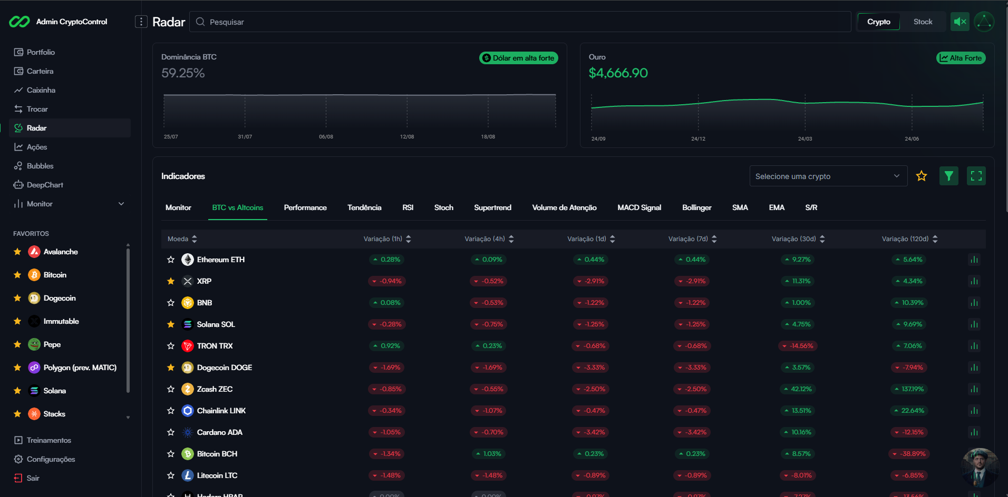Favorite Zcash ZEC with its star
The width and height of the screenshot is (1008, 497).
tap(171, 389)
